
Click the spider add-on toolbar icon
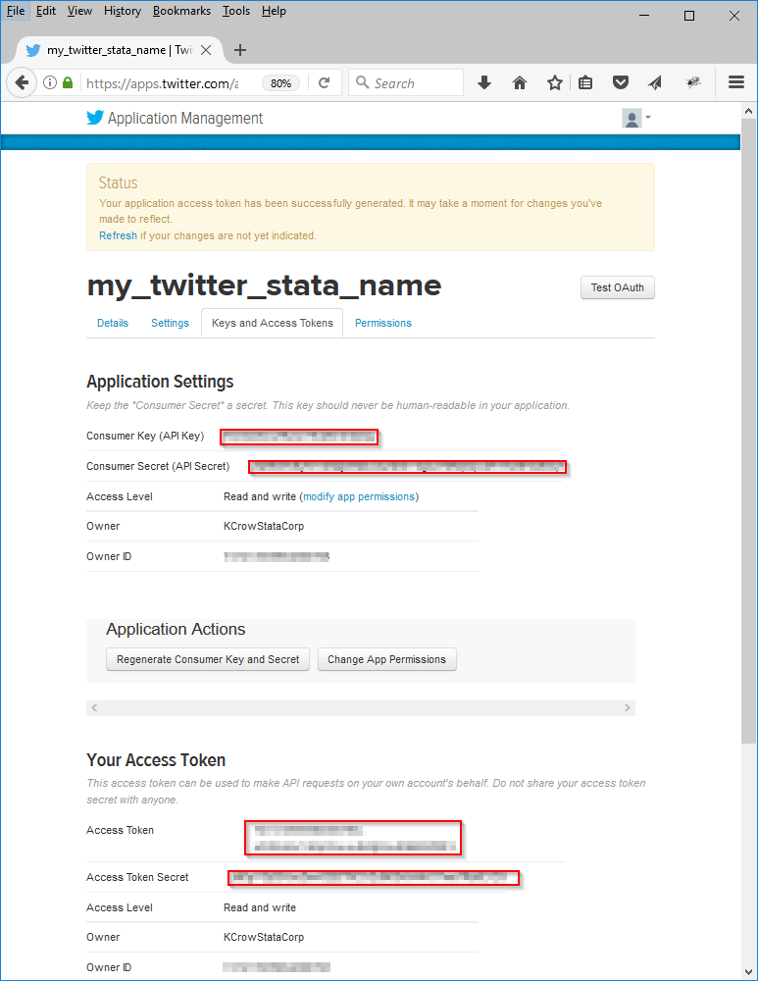(693, 82)
